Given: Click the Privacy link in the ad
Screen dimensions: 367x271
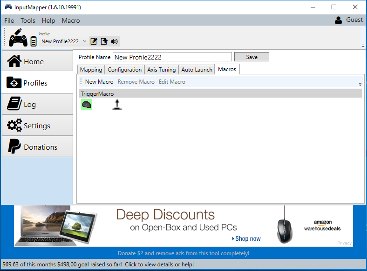Looking at the screenshot, I should 344,243.
